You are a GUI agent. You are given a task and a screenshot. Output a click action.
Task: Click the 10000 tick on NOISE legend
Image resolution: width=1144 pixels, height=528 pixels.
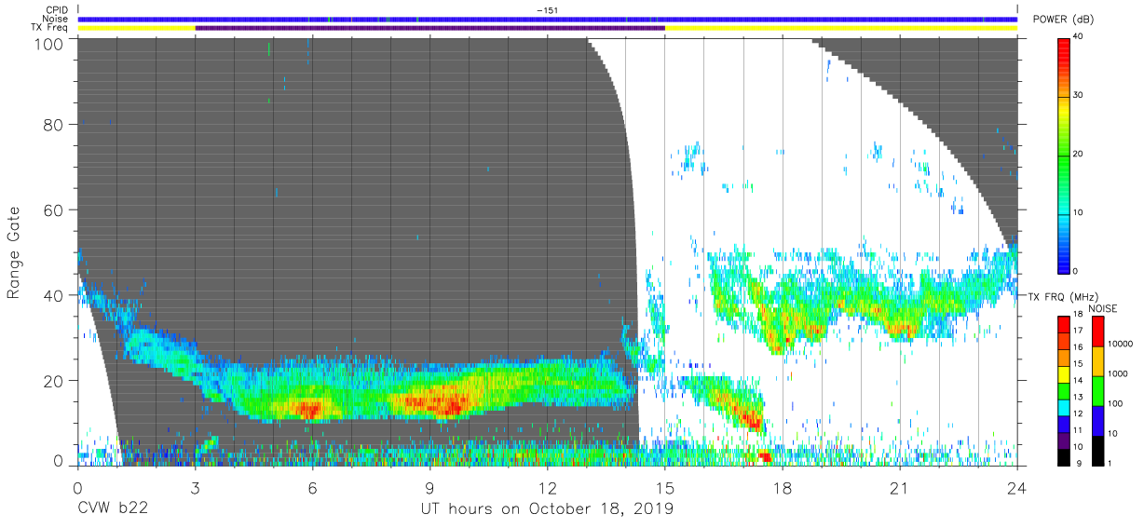(x=1120, y=345)
